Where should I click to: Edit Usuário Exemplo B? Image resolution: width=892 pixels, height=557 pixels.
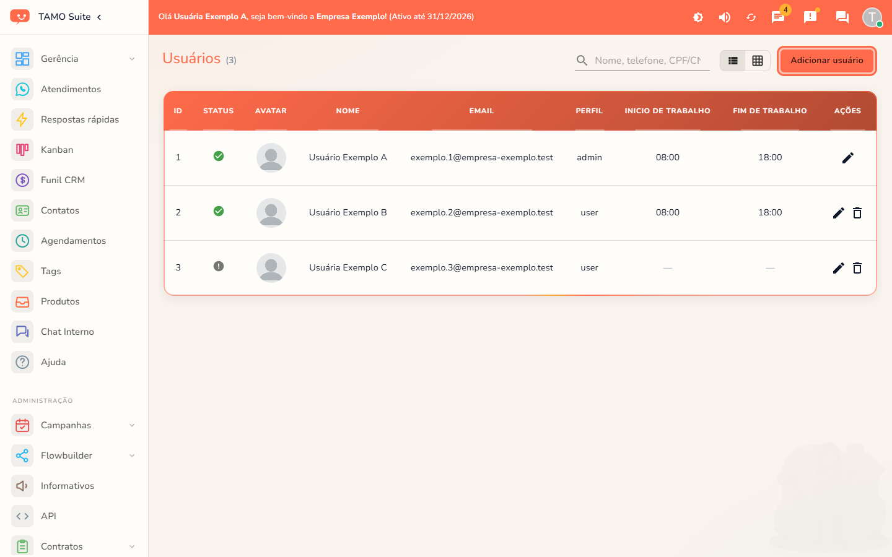(x=839, y=213)
